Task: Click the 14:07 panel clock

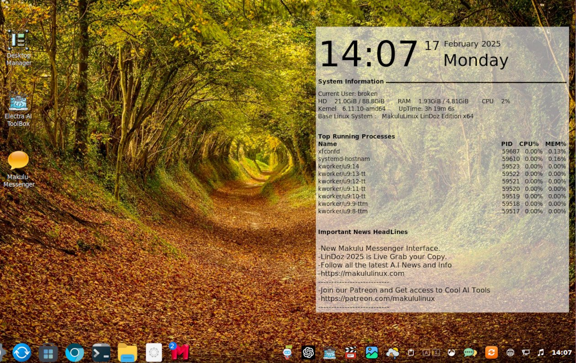Action: click(x=561, y=352)
